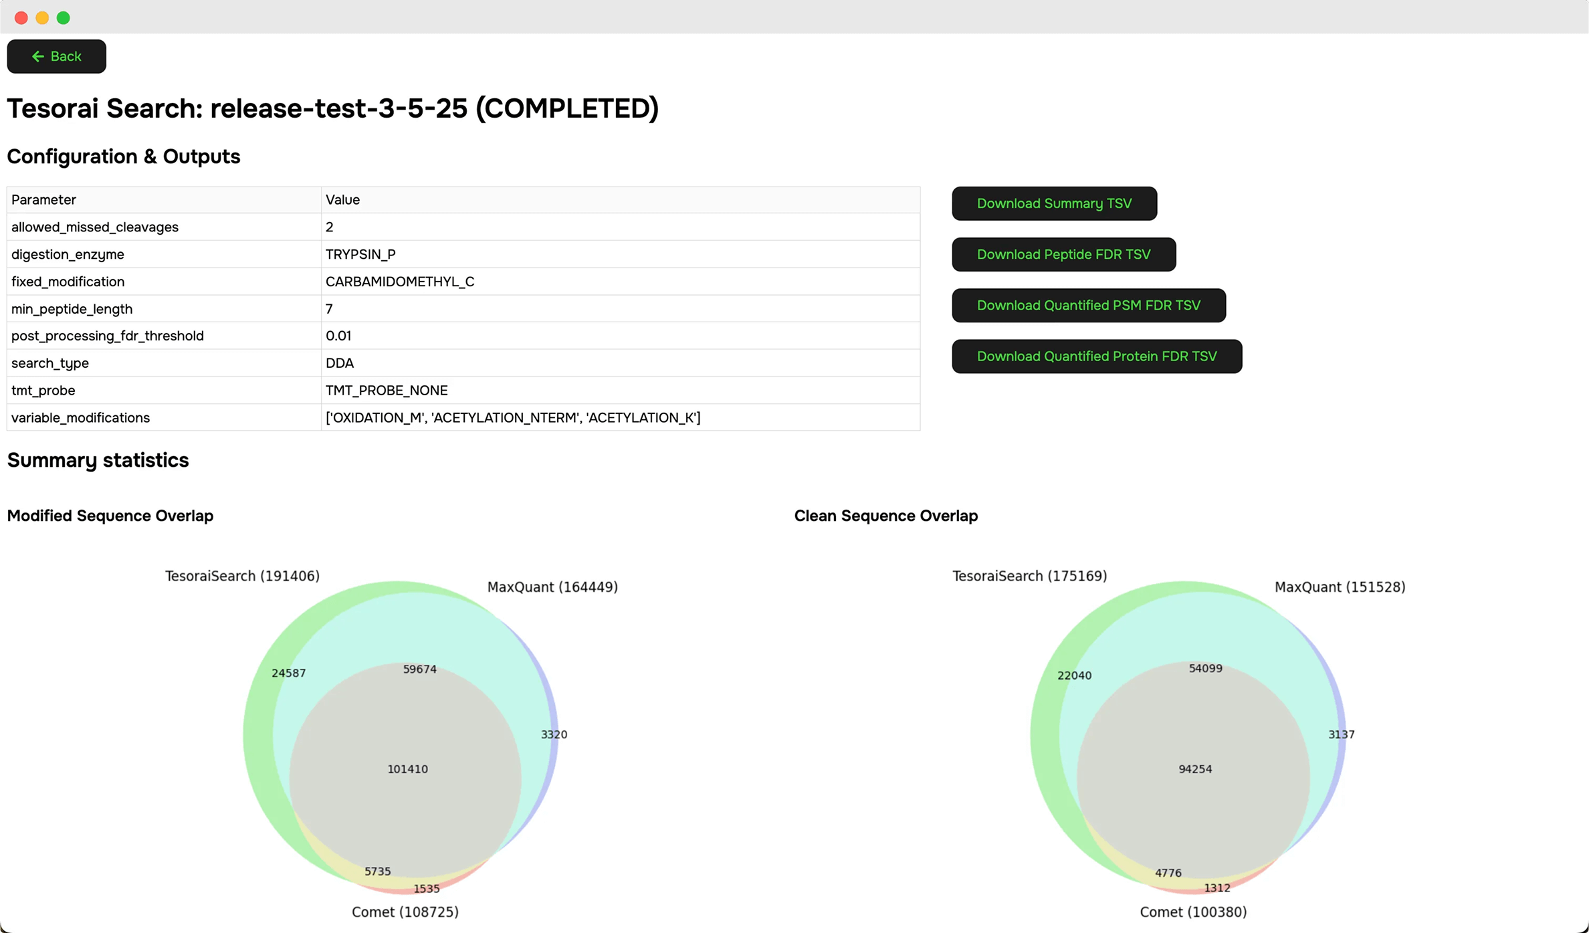
Task: Select the Parameter column header
Action: click(164, 200)
